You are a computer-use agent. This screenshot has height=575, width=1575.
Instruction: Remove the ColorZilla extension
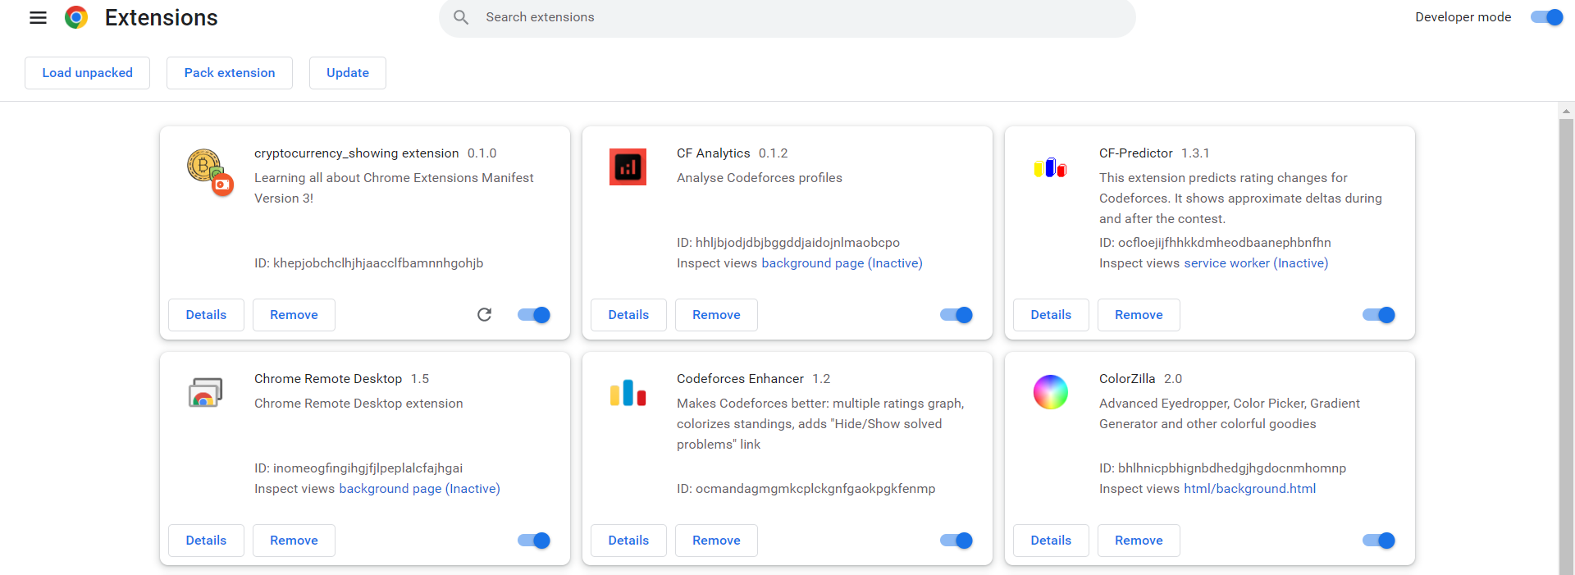1139,541
